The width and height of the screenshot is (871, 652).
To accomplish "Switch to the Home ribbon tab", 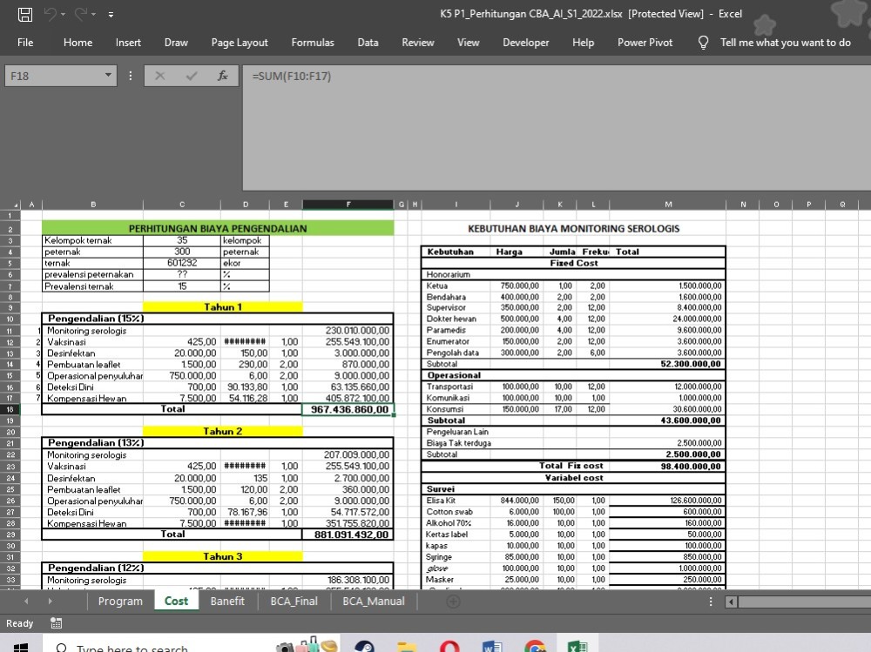I will pyautogui.click(x=78, y=43).
